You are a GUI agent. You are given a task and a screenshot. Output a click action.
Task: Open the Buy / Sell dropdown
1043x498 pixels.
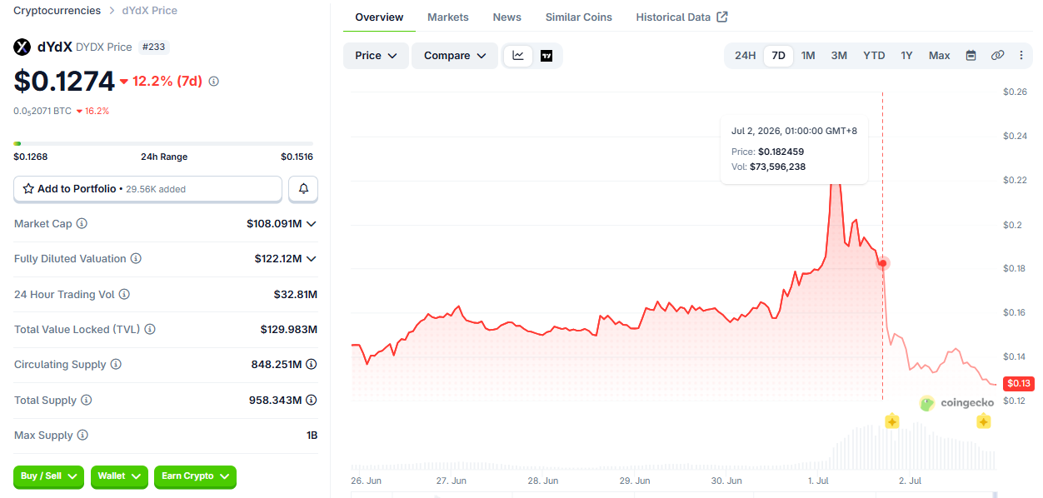(49, 476)
